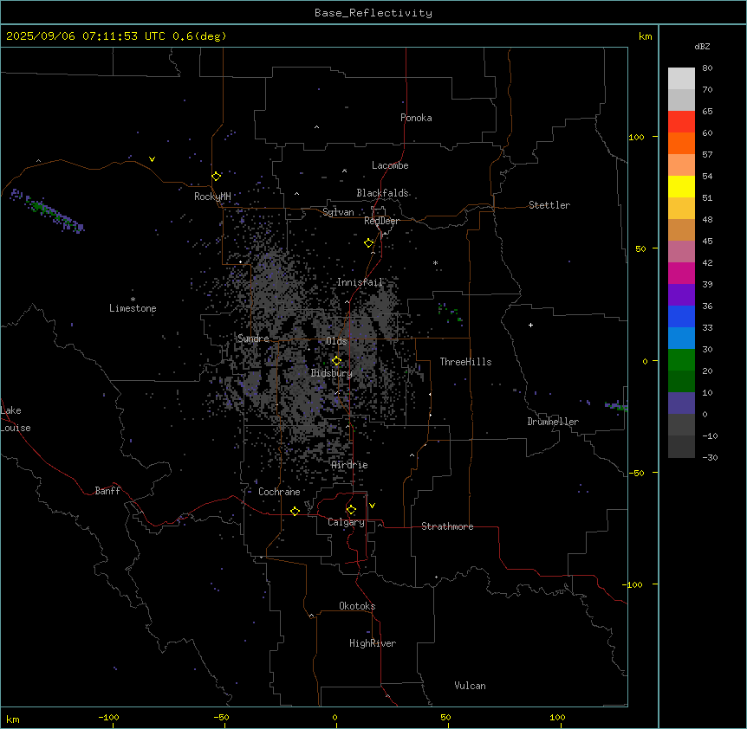Click the Lacombe town label
Image resolution: width=747 pixels, height=729 pixels.
point(390,165)
